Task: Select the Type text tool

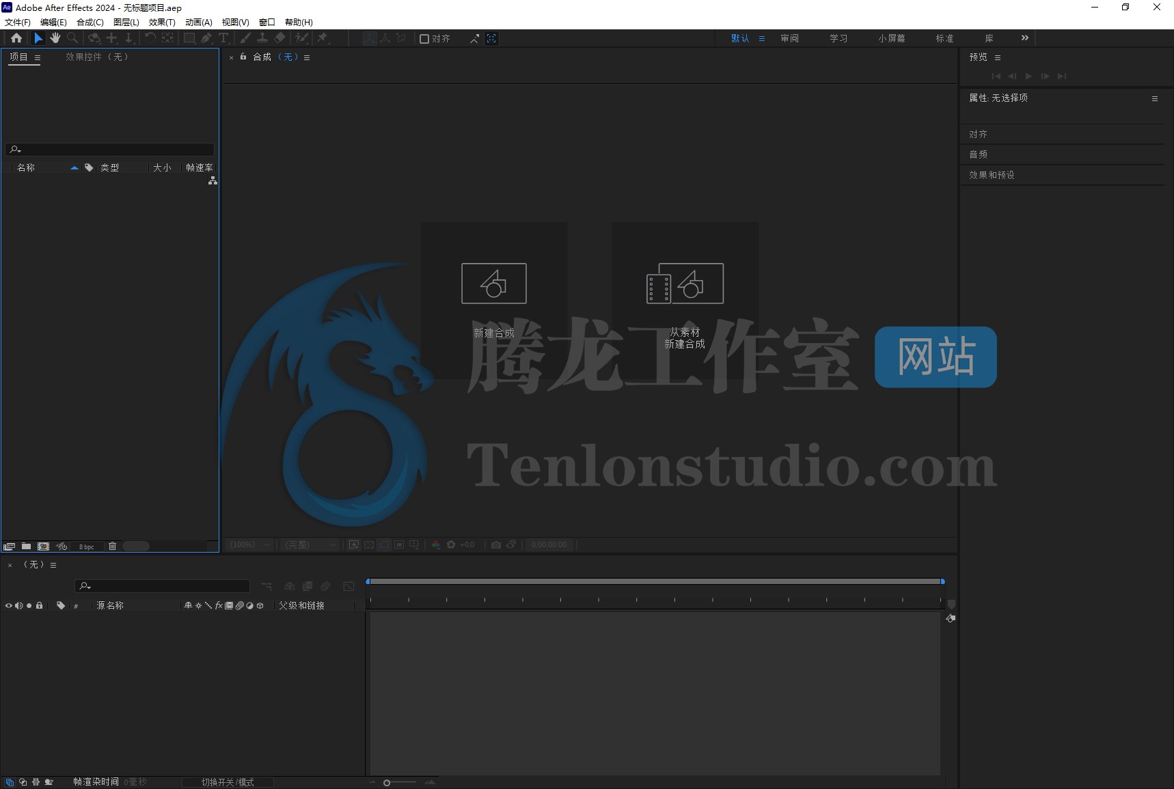Action: pos(223,38)
